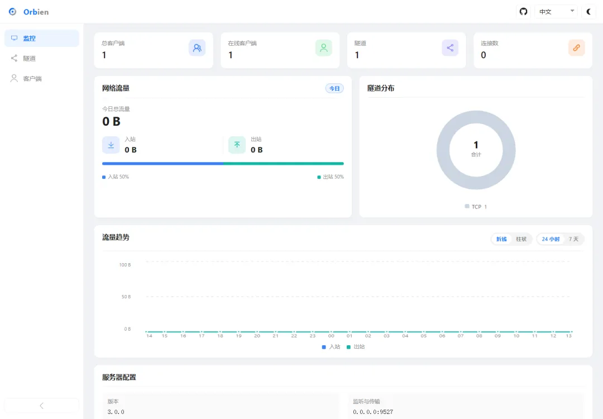Screen dimensions: 603x419
Task: Collapse the sidebar with the chevron
Action: pyautogui.click(x=41, y=406)
